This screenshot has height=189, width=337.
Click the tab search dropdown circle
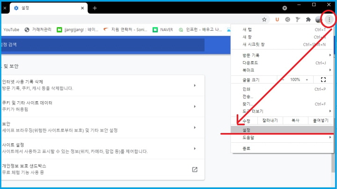[285, 8]
